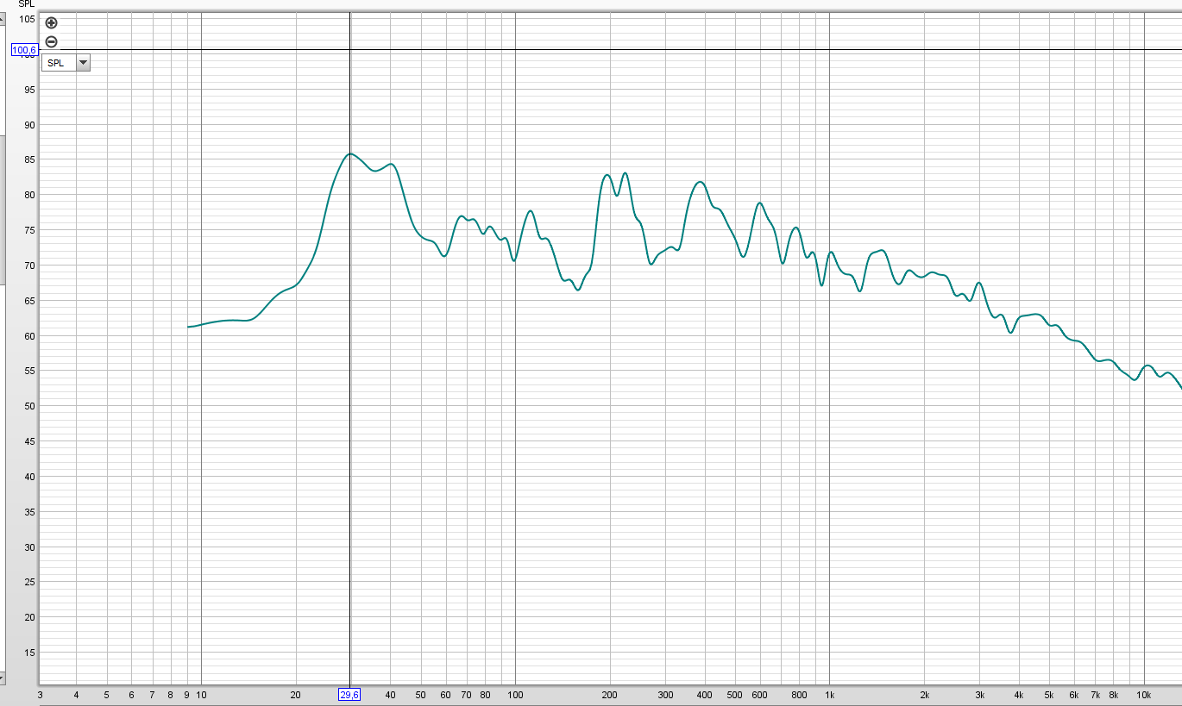Image resolution: width=1182 pixels, height=706 pixels.
Task: Click the SPL axis title above the scale
Action: click(27, 4)
